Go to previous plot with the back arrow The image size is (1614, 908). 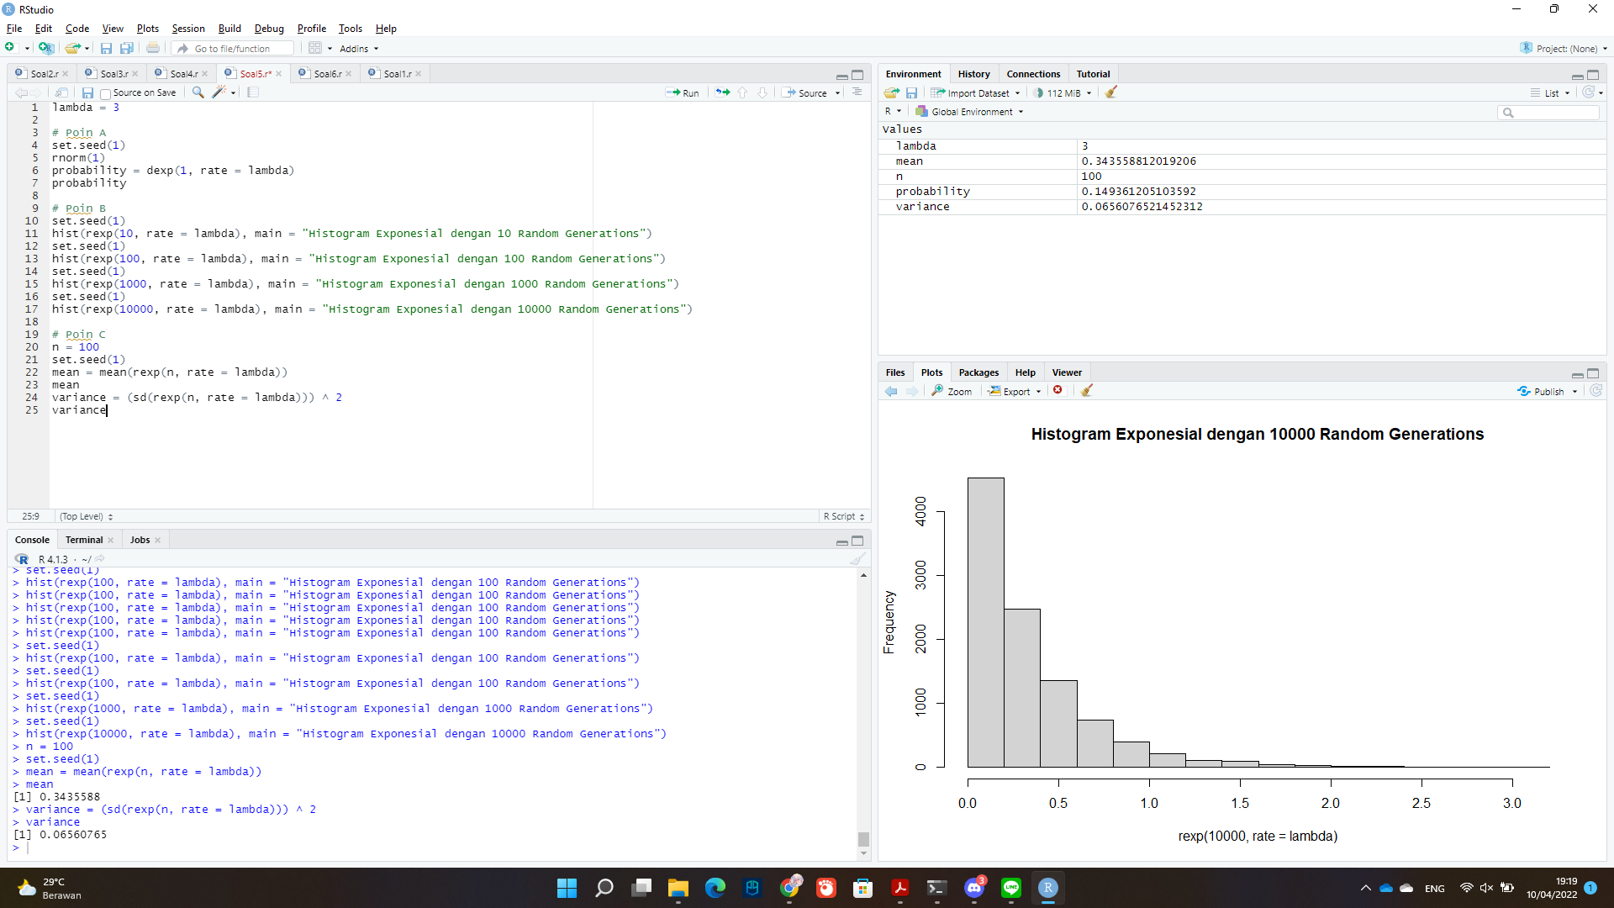(890, 391)
